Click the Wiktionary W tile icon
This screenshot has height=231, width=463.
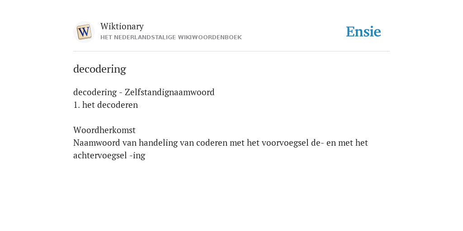(84, 32)
